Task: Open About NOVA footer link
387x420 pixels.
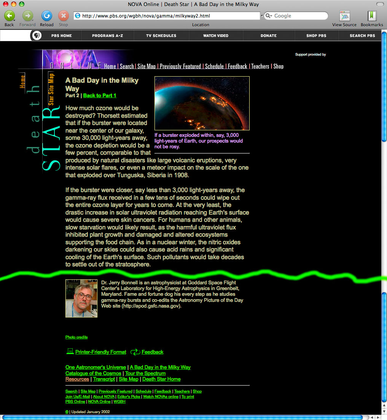Action: (104, 396)
